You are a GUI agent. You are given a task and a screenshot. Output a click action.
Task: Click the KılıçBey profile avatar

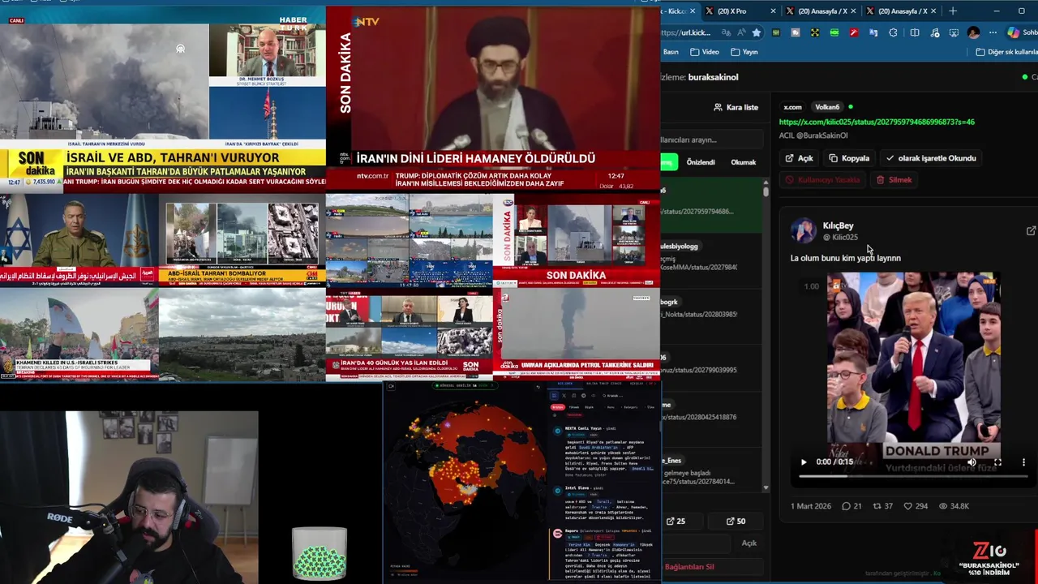pos(804,230)
